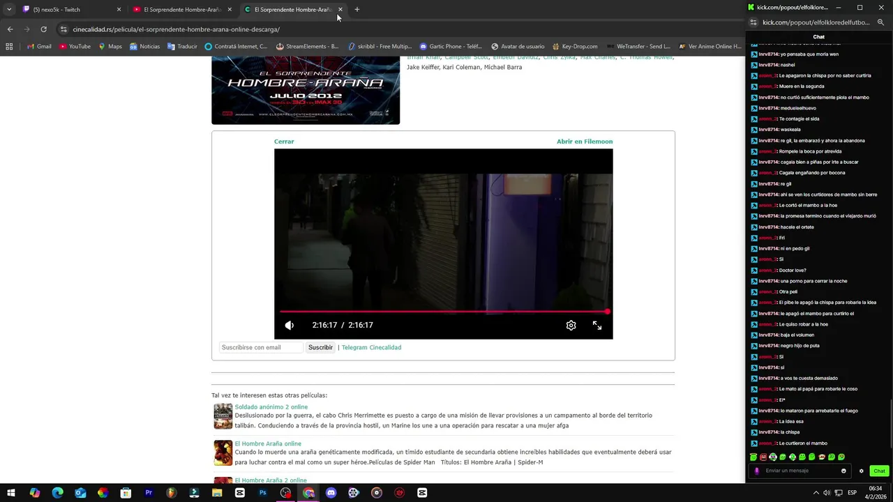Close the nexo5k Twitch tab
Screen dimensions: 893x502
tap(119, 10)
